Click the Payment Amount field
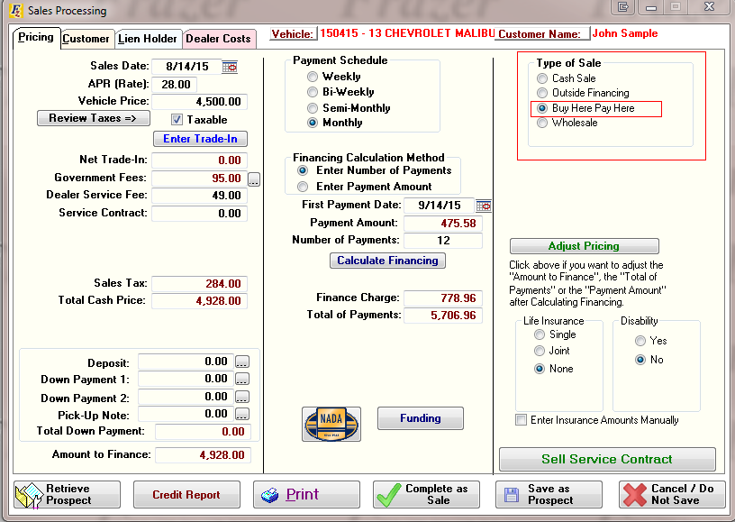The height and width of the screenshot is (522, 735). point(443,224)
